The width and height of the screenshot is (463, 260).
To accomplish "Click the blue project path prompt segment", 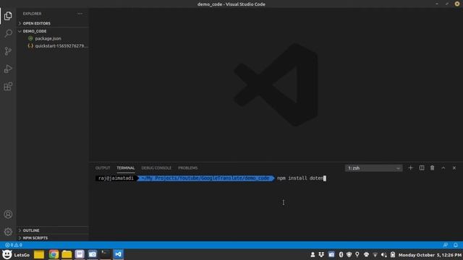I will [x=205, y=178].
